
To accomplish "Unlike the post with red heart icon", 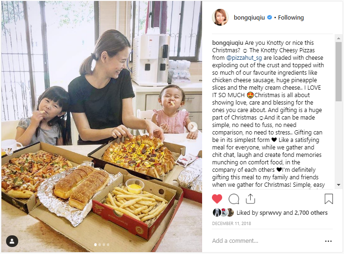I will pyautogui.click(x=217, y=199).
